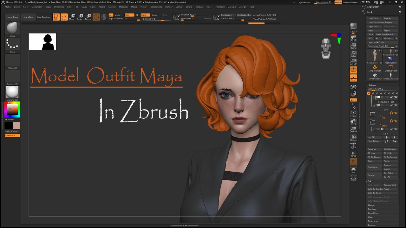Set view to Actual size

[x=353, y=54]
